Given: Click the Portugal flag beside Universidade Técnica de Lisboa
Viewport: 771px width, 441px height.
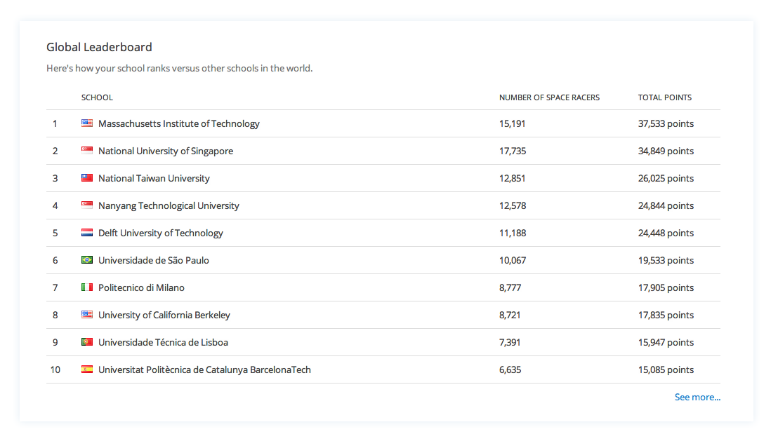Looking at the screenshot, I should pos(87,342).
